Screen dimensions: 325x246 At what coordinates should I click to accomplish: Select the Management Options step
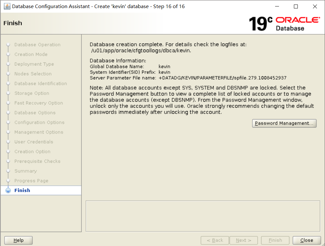tap(39, 132)
